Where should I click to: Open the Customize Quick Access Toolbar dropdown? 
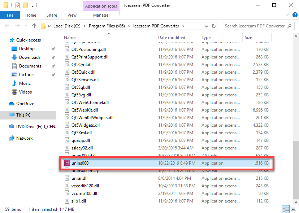tap(32, 6)
